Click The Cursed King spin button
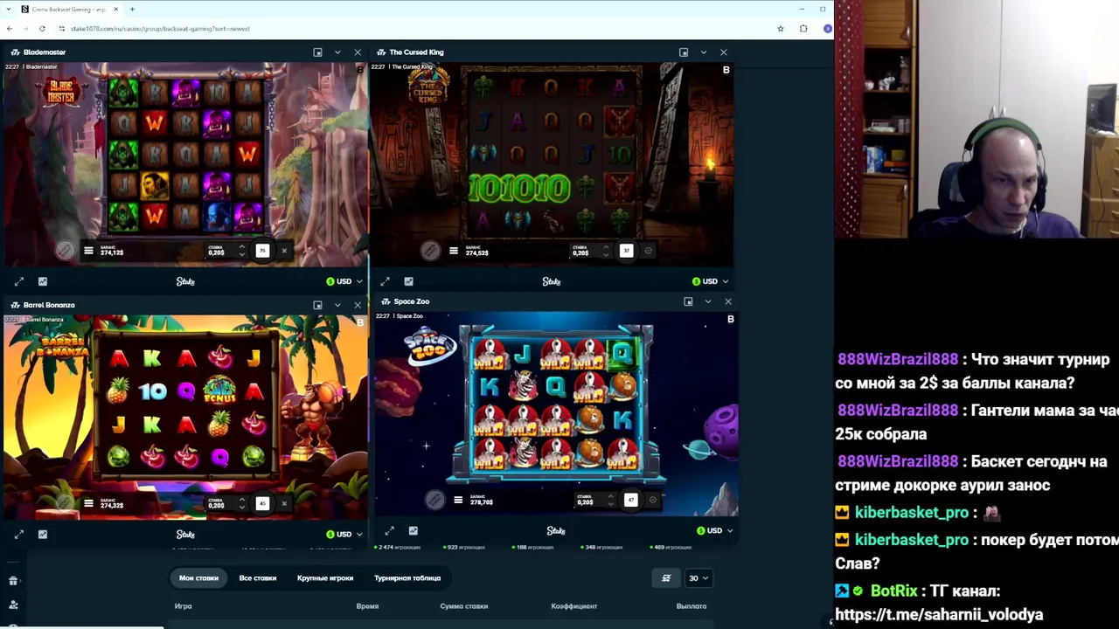The width and height of the screenshot is (1119, 629). 626,251
